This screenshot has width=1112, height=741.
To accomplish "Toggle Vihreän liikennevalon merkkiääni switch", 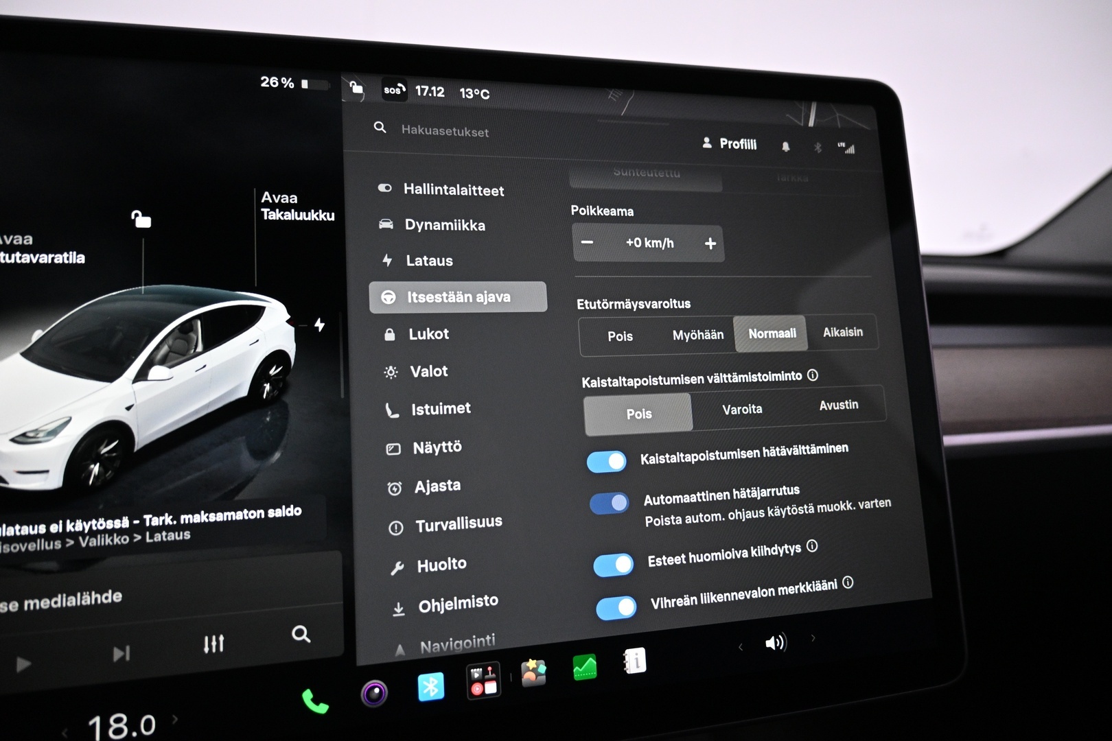I will pos(616,609).
